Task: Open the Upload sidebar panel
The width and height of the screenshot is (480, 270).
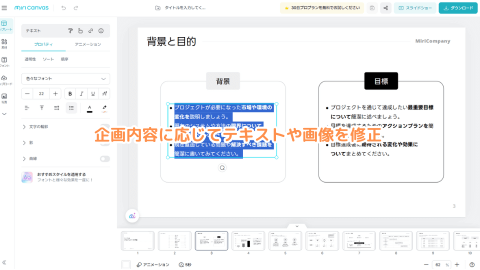Action: click(4, 80)
